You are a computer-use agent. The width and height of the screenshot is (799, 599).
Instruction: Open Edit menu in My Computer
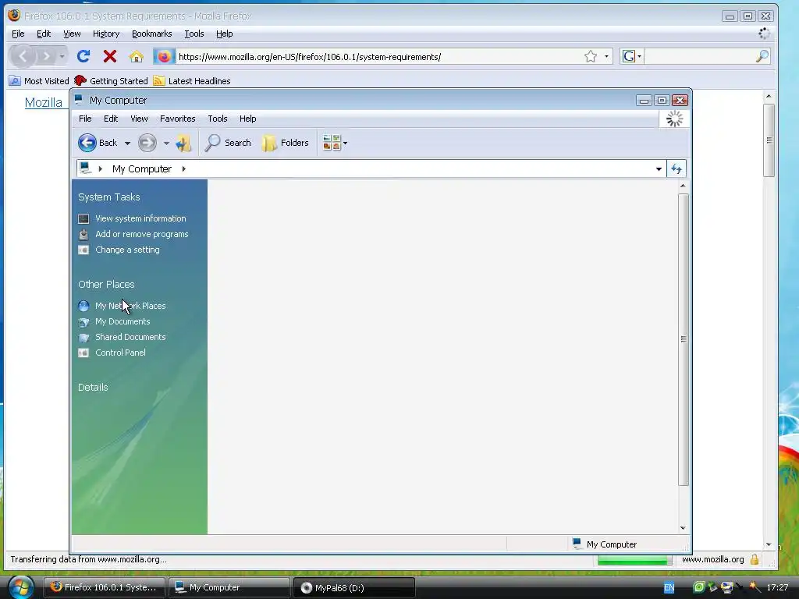click(111, 119)
